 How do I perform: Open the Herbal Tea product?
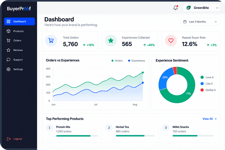pyautogui.click(x=122, y=127)
